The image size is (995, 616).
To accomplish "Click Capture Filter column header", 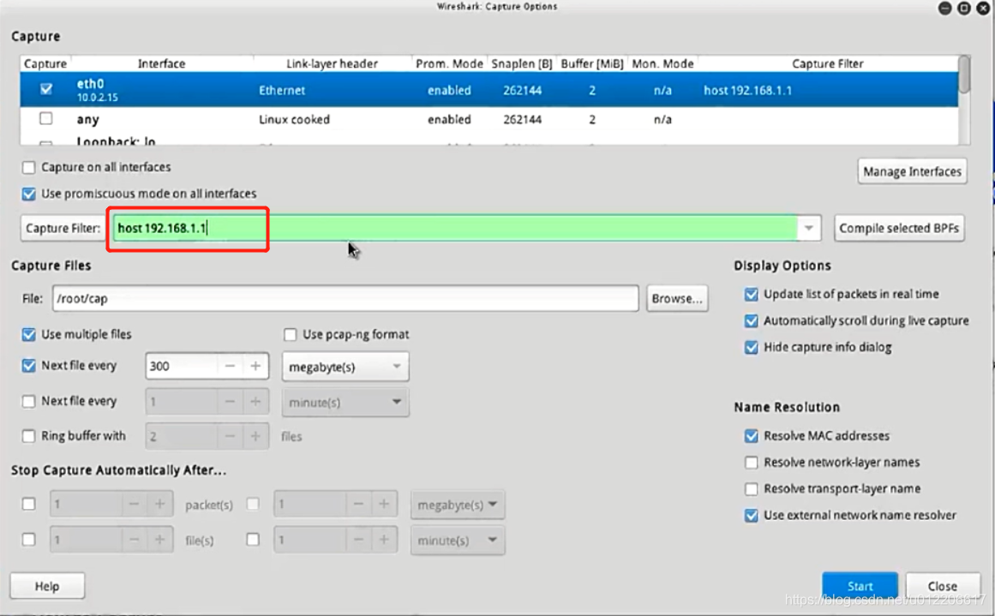I will [x=828, y=63].
